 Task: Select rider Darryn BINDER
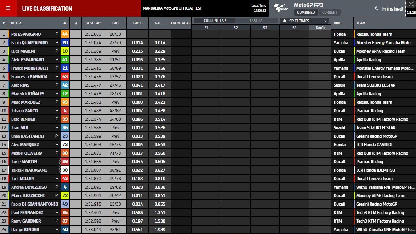pyautogui.click(x=25, y=229)
